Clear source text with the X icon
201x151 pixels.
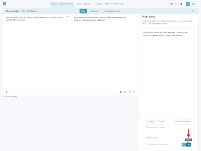[67, 17]
